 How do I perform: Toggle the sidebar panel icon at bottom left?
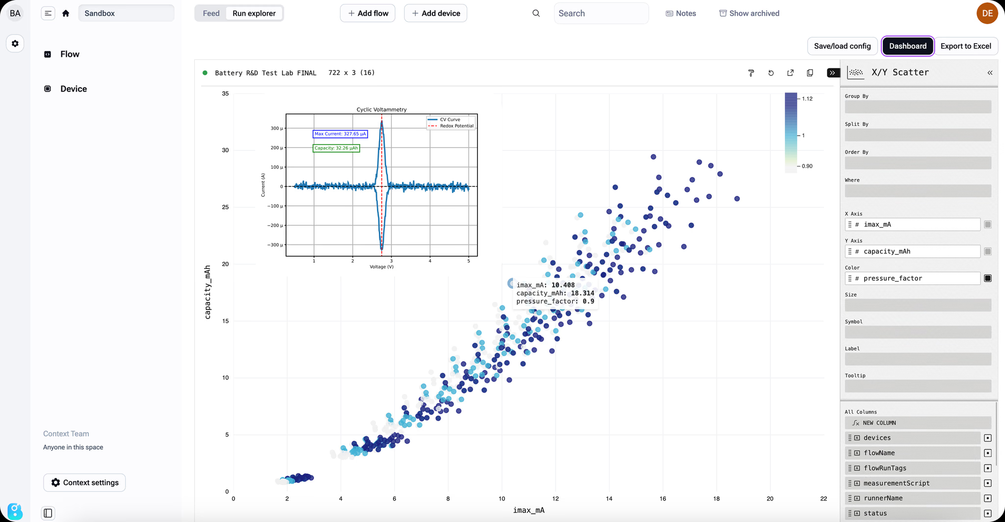[x=48, y=513]
